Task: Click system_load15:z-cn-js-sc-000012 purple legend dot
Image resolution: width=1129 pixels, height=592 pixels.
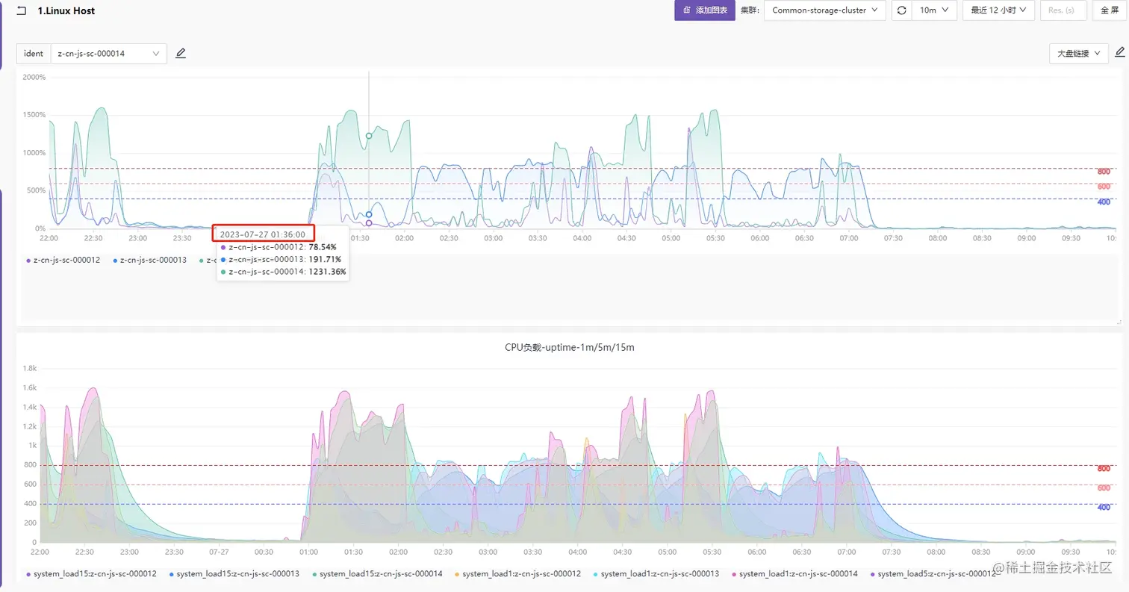Action: (28, 574)
